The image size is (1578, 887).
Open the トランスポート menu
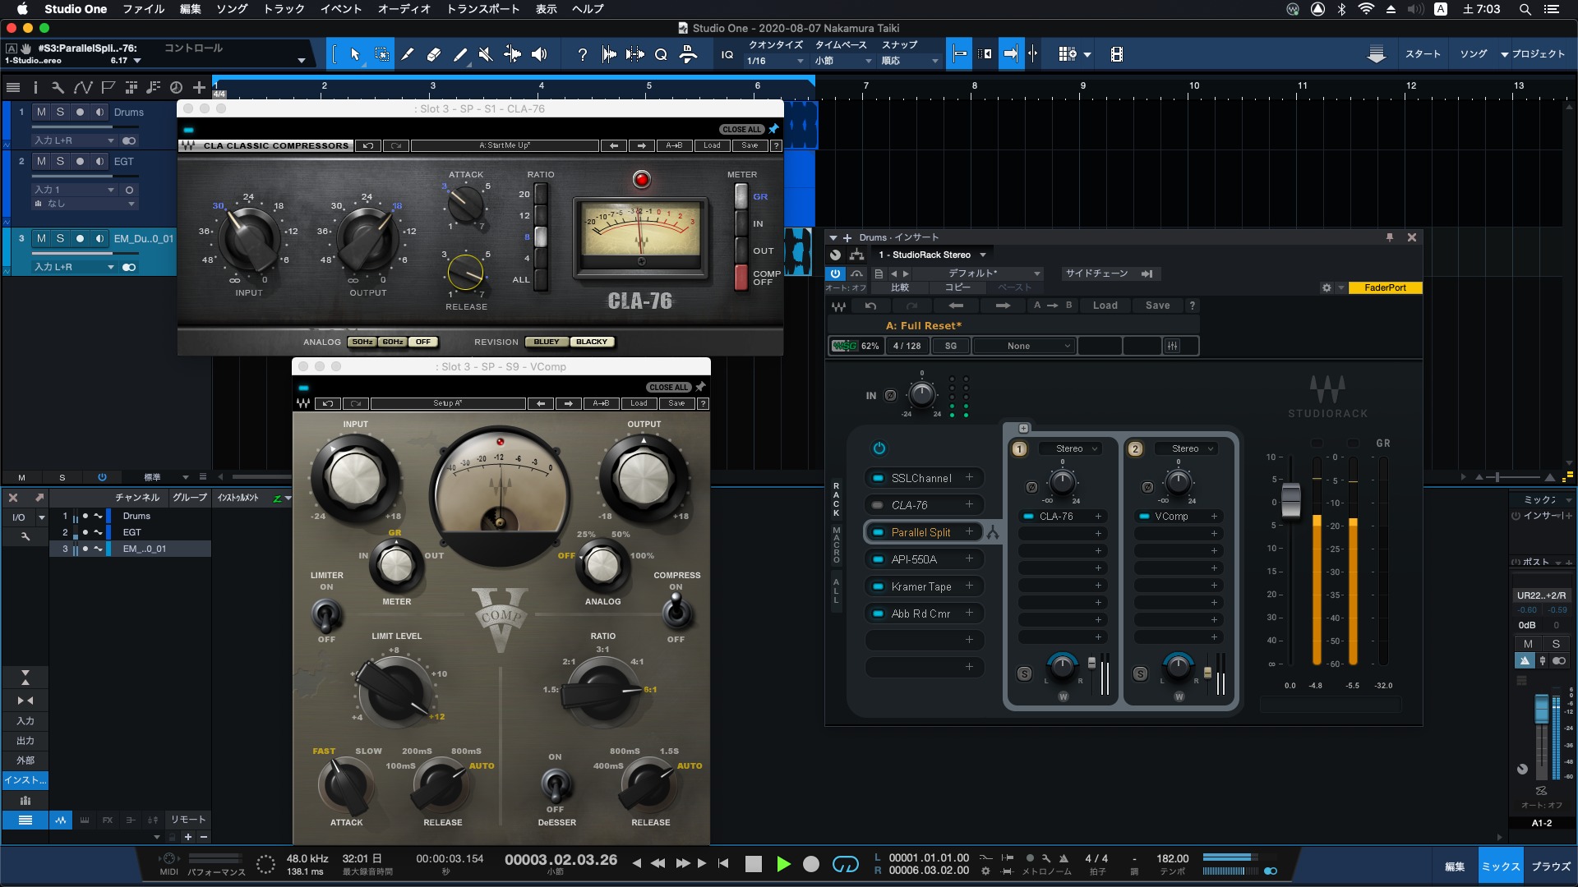pyautogui.click(x=483, y=9)
